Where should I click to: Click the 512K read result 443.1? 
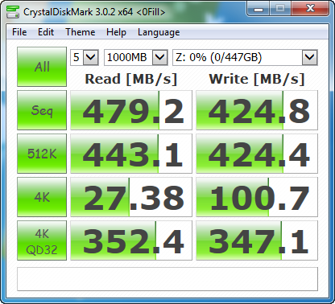[x=131, y=154]
